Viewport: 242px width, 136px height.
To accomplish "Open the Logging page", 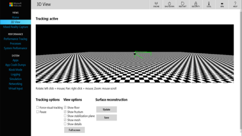I will (x=16, y=74).
